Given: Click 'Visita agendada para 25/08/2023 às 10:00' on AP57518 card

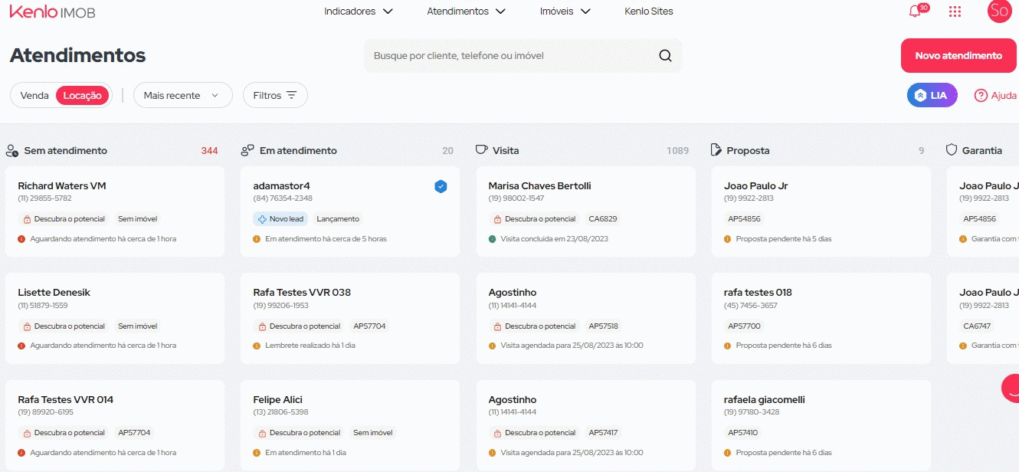Looking at the screenshot, I should click(572, 346).
